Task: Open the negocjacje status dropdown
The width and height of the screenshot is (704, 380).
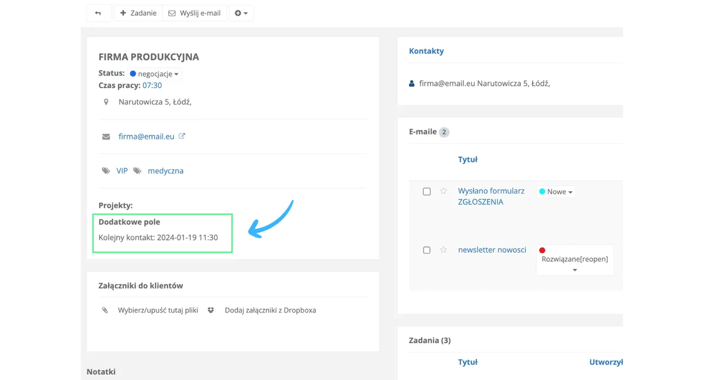Action: [x=155, y=74]
